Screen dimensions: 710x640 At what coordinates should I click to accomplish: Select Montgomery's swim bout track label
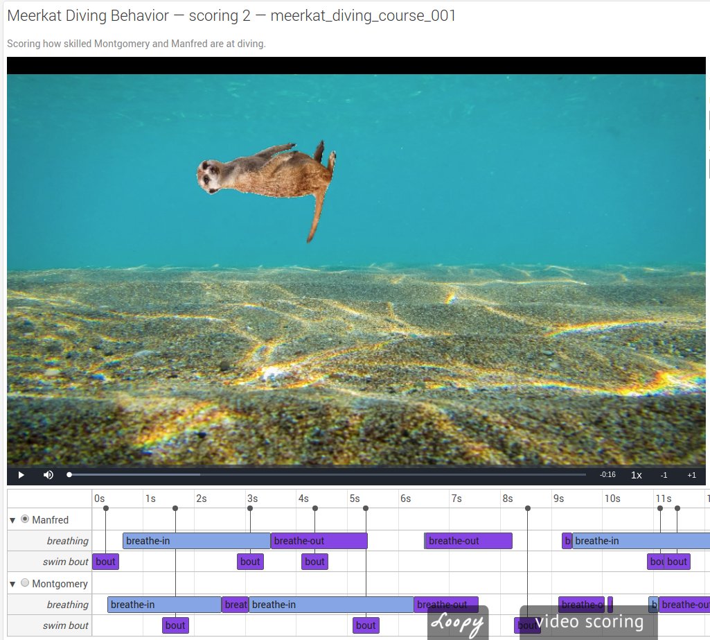coord(65,625)
